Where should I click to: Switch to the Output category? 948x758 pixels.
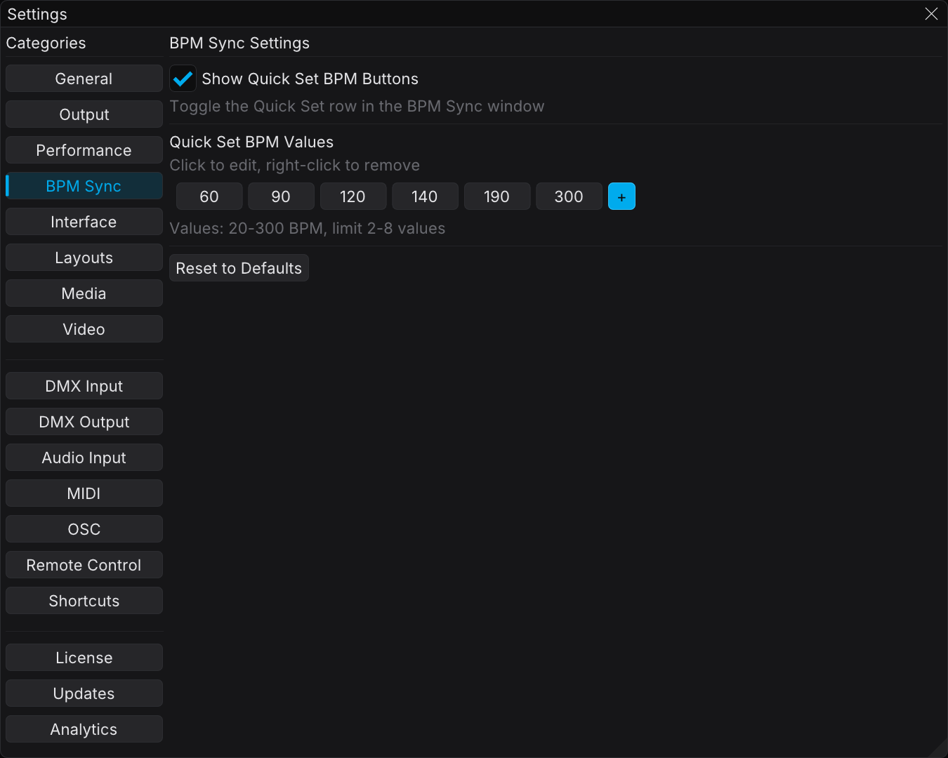[84, 114]
